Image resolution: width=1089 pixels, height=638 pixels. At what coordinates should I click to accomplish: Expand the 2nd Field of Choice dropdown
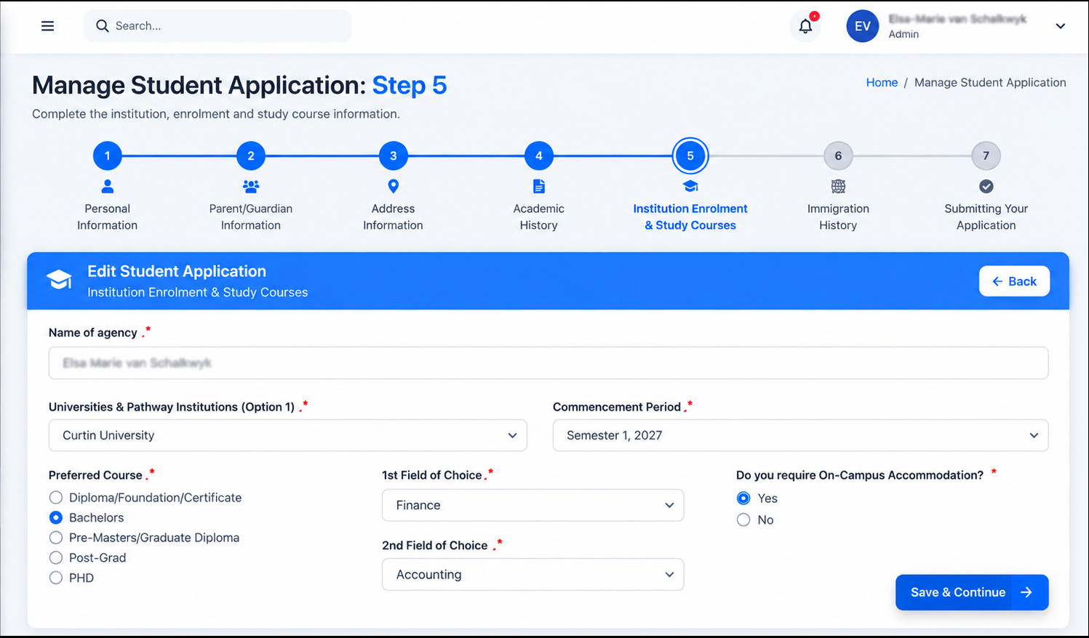coord(532,574)
